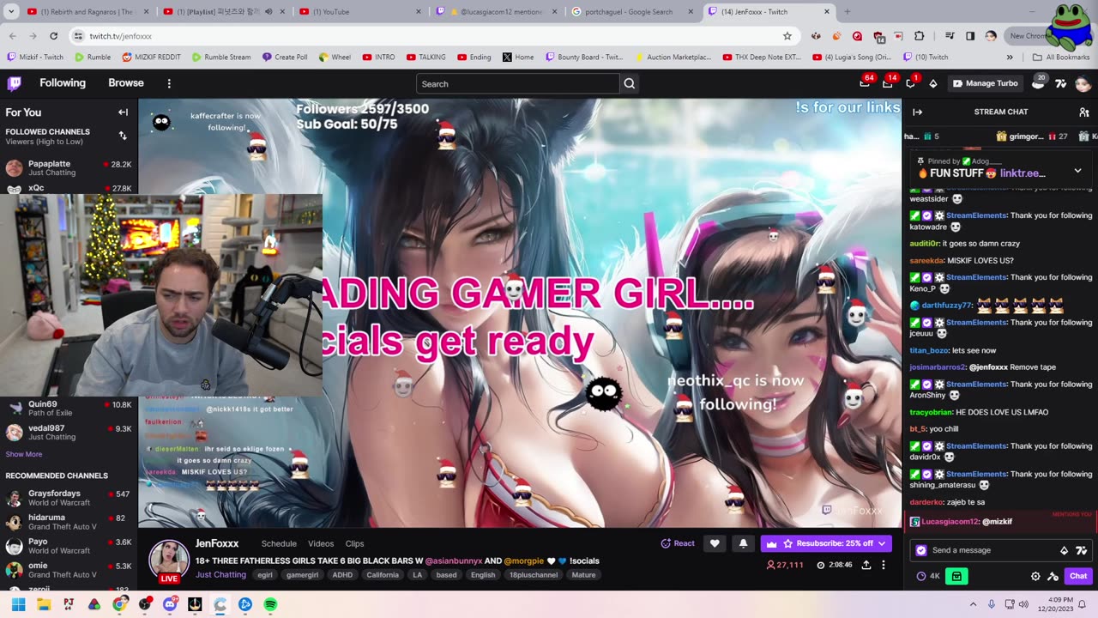Bookmark this page with the star icon

tap(787, 36)
